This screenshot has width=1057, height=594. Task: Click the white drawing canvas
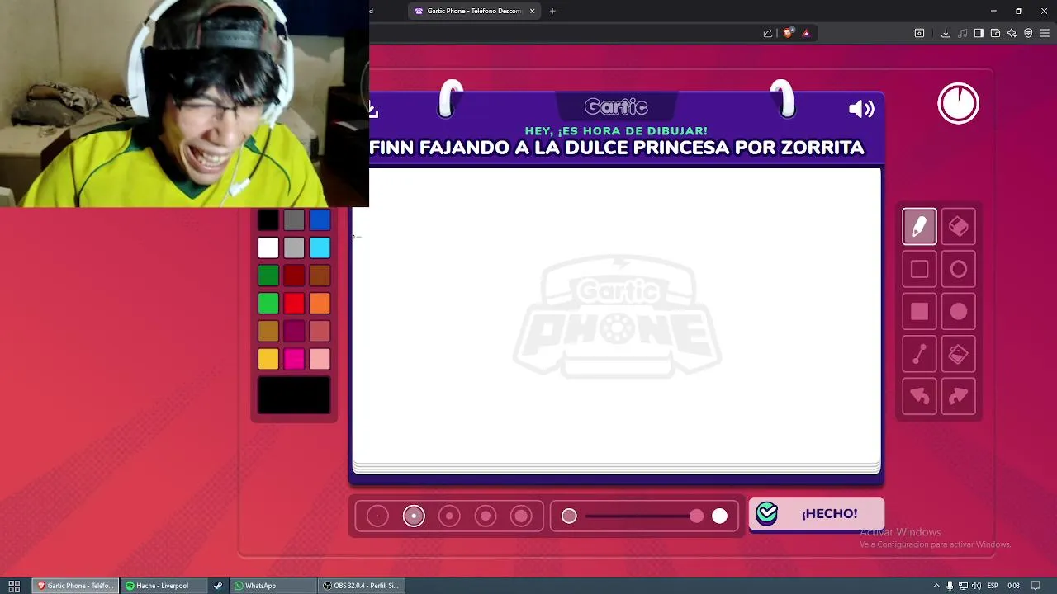pyautogui.click(x=617, y=317)
